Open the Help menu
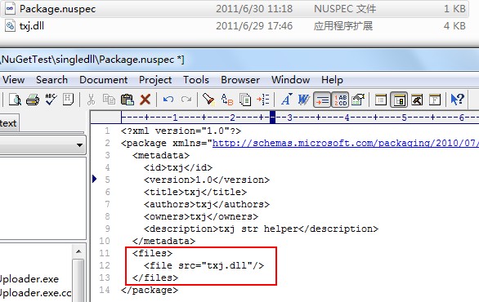Image resolution: width=479 pixels, height=302 pixels. 332,80
